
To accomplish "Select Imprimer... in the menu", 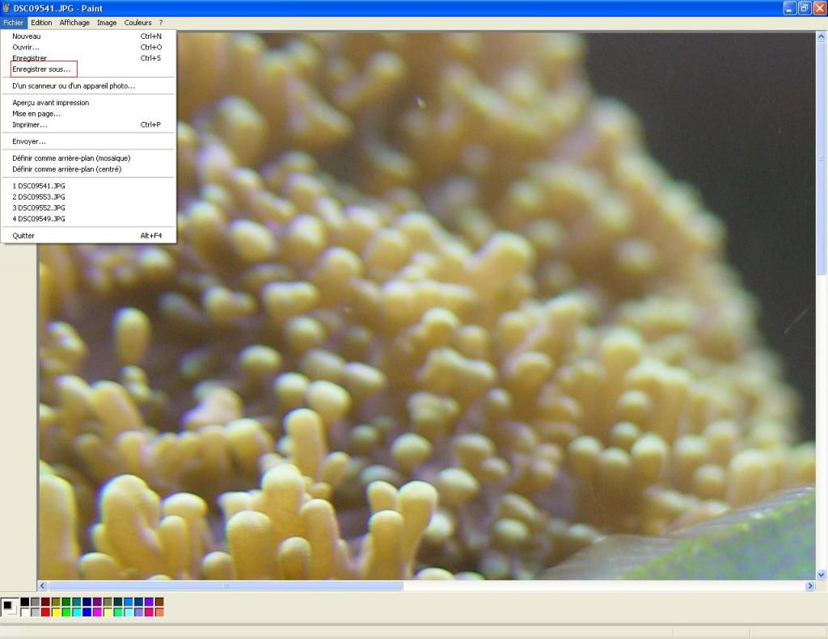I will click(87, 125).
